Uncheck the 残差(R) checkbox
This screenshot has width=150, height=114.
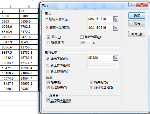point(48,82)
